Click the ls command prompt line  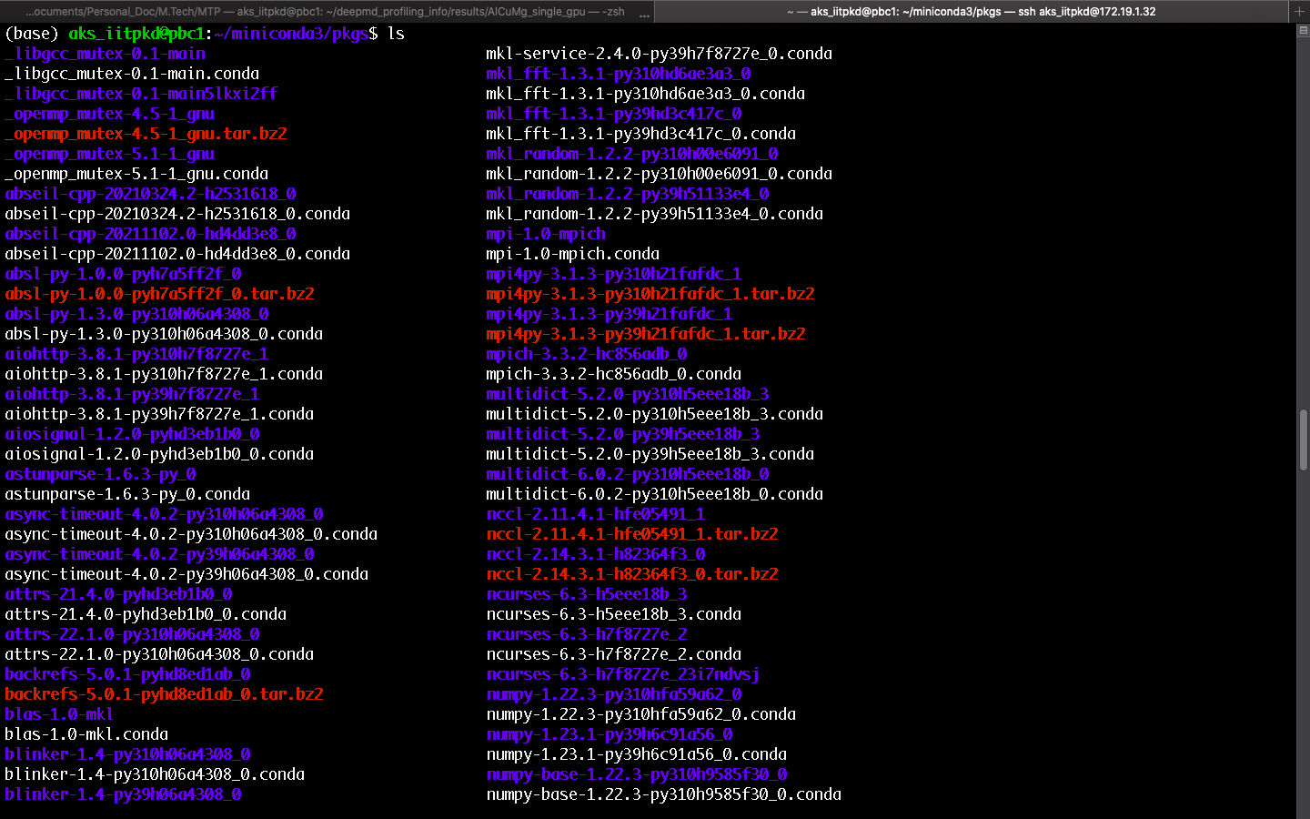[x=205, y=34]
